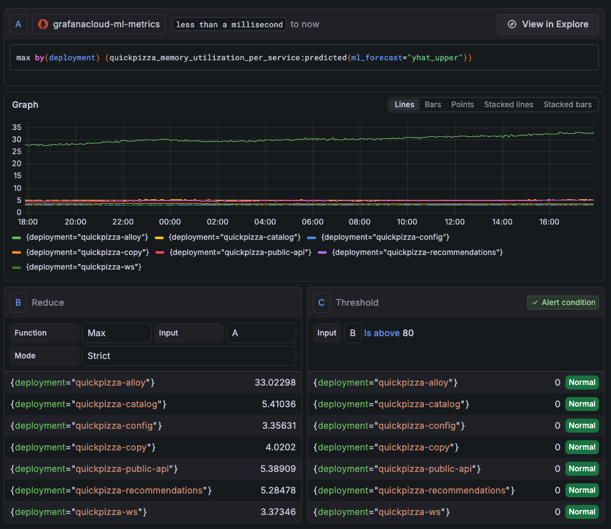The height and width of the screenshot is (529, 611).
Task: Click quickpizza-recommendations row in Reduce results
Action: [153, 490]
